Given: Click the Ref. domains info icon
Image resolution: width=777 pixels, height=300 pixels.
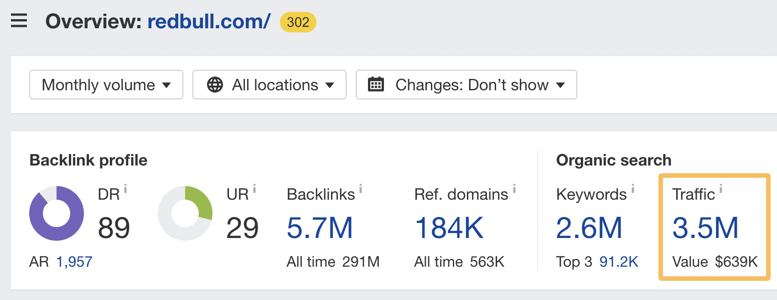Looking at the screenshot, I should pos(514,188).
